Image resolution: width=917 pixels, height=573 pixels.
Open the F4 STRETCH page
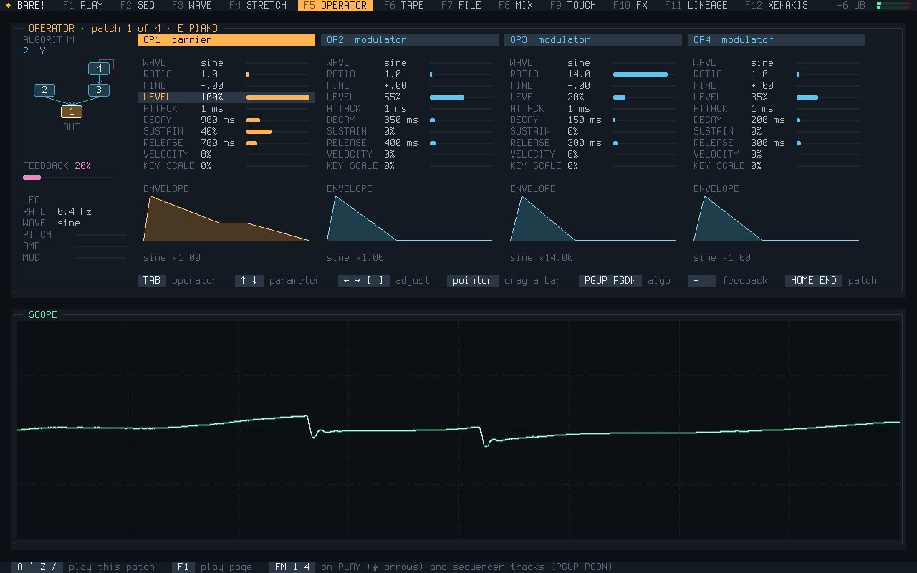pos(258,5)
